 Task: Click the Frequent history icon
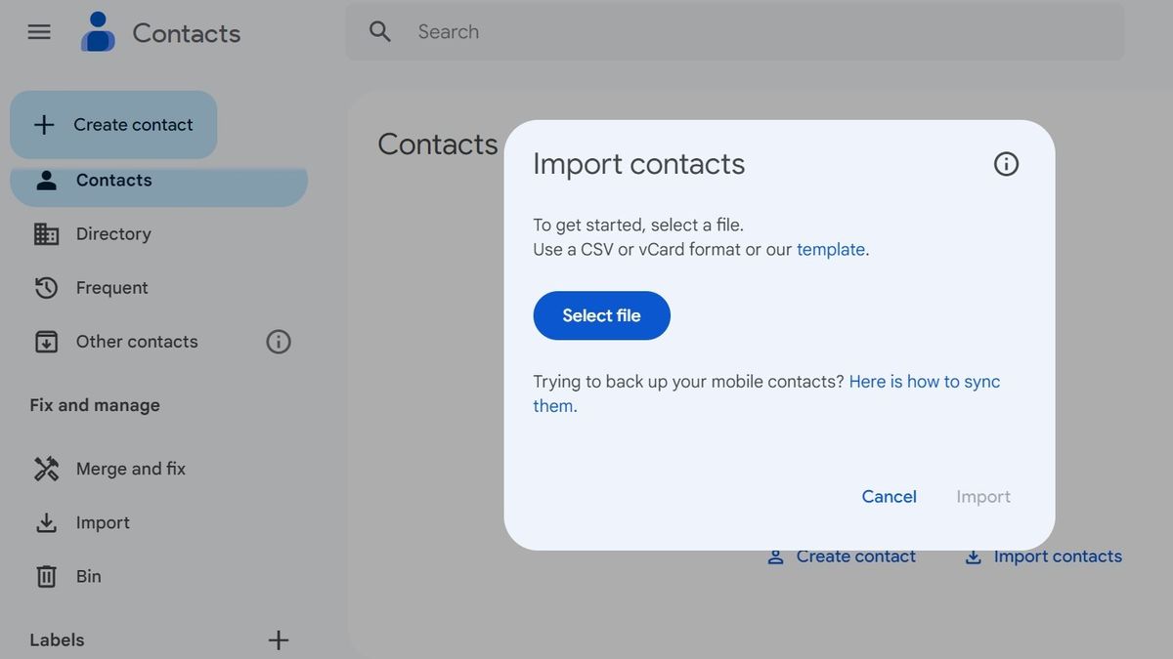click(45, 287)
